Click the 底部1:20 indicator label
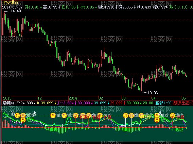Screen dimensions: 193x144 point(163,103)
